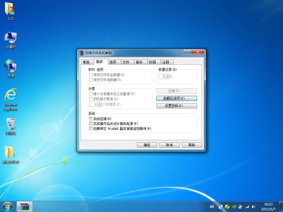
Task: Toggle 保存文件流数据 checkbox
Action: pyautogui.click(x=91, y=80)
